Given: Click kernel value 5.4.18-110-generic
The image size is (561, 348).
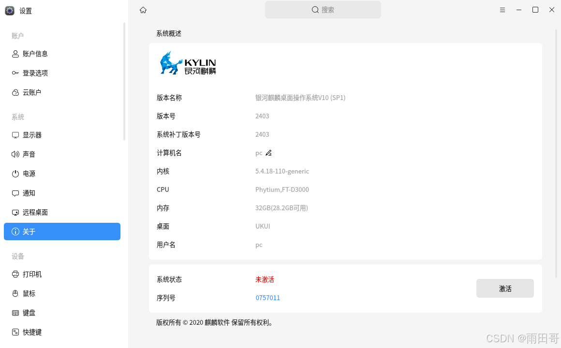Looking at the screenshot, I should coord(282,171).
